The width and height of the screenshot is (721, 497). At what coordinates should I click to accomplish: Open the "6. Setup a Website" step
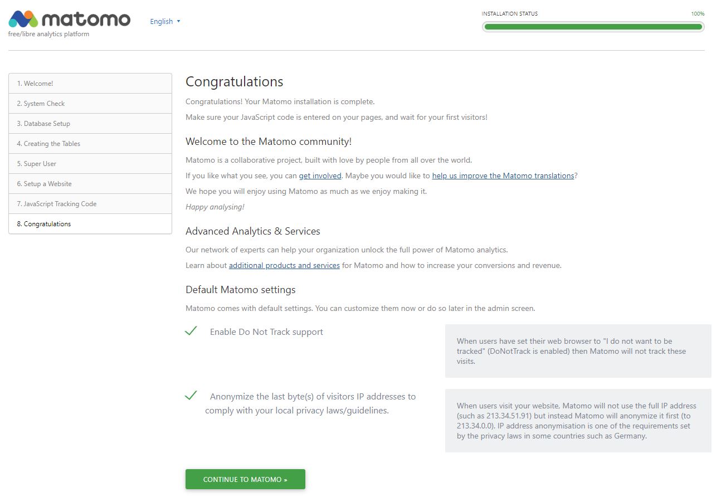tap(90, 183)
